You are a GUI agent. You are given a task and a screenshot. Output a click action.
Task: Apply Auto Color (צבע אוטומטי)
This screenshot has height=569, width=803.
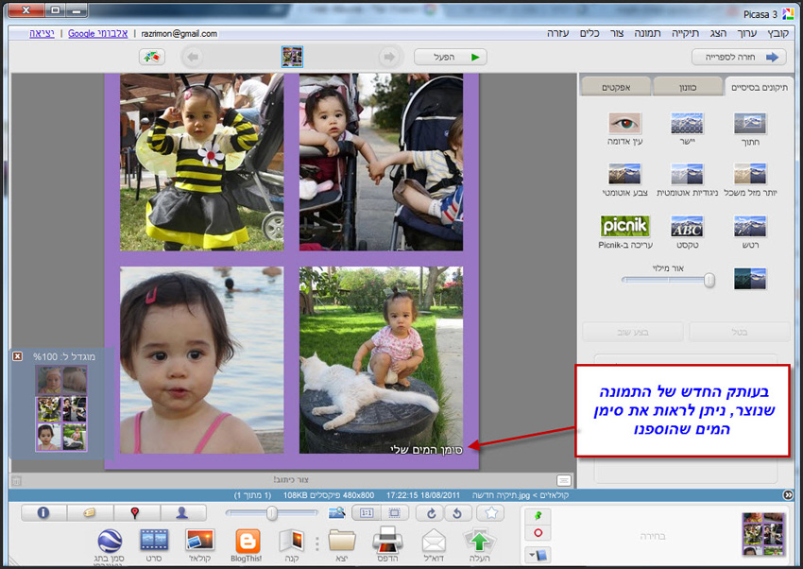point(624,174)
